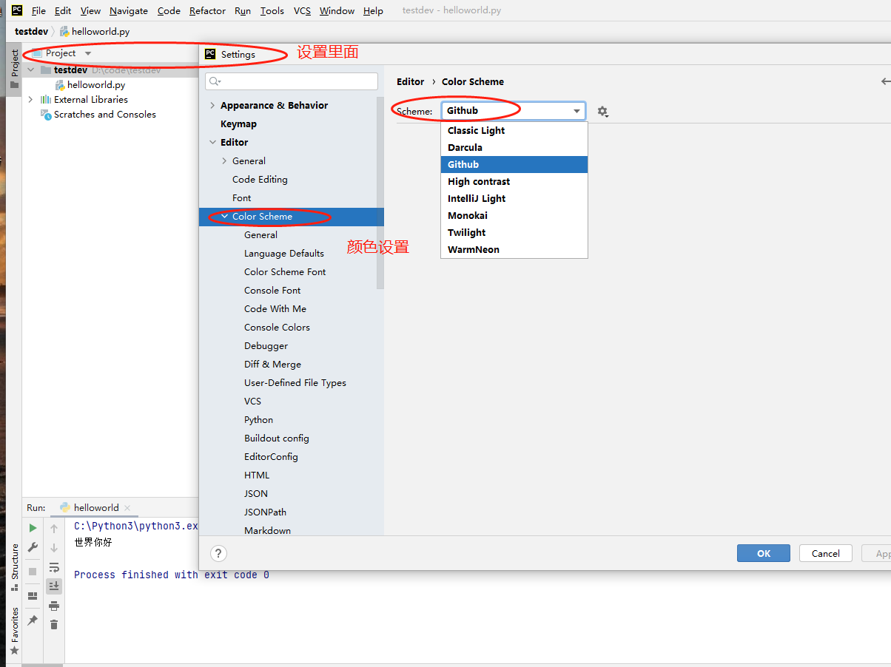
Task: Collapse the testdev project folder
Action: pyautogui.click(x=31, y=70)
